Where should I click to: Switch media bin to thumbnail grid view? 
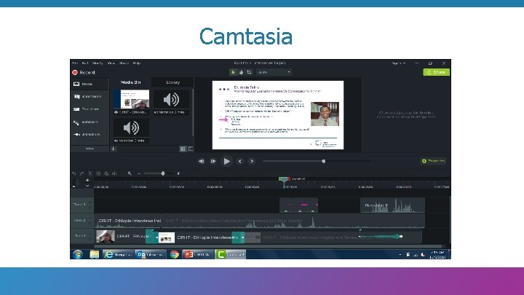pyautogui.click(x=183, y=149)
